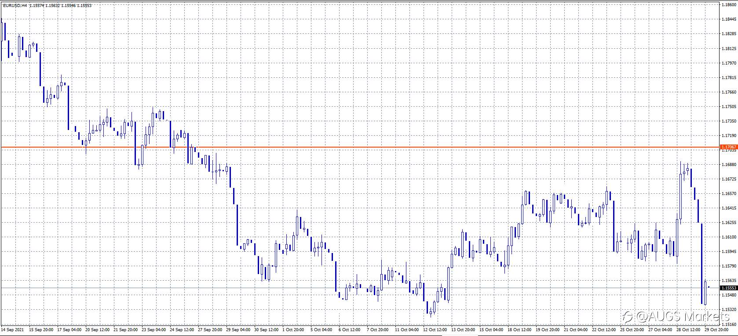Click the 1.16725 price scale label
The width and height of the screenshot is (738, 336).
[x=729, y=179]
